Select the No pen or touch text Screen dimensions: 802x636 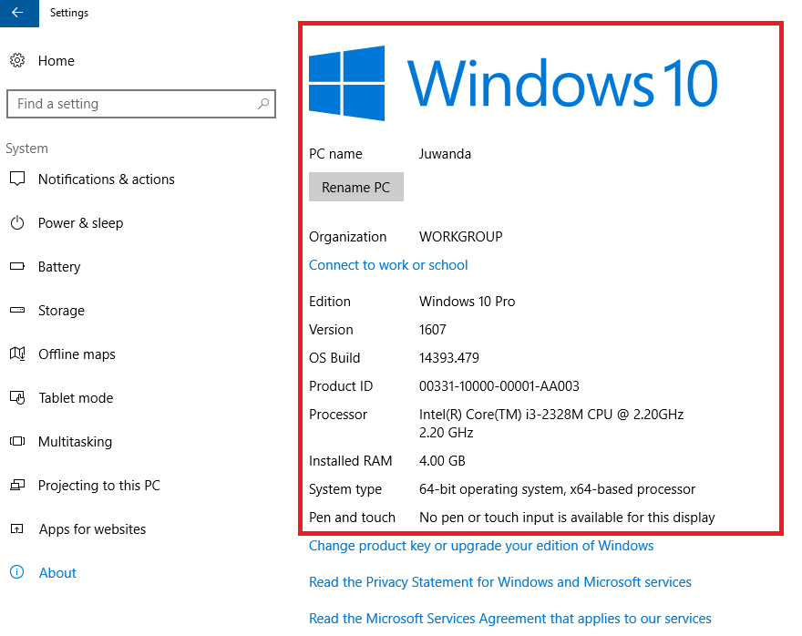[567, 518]
